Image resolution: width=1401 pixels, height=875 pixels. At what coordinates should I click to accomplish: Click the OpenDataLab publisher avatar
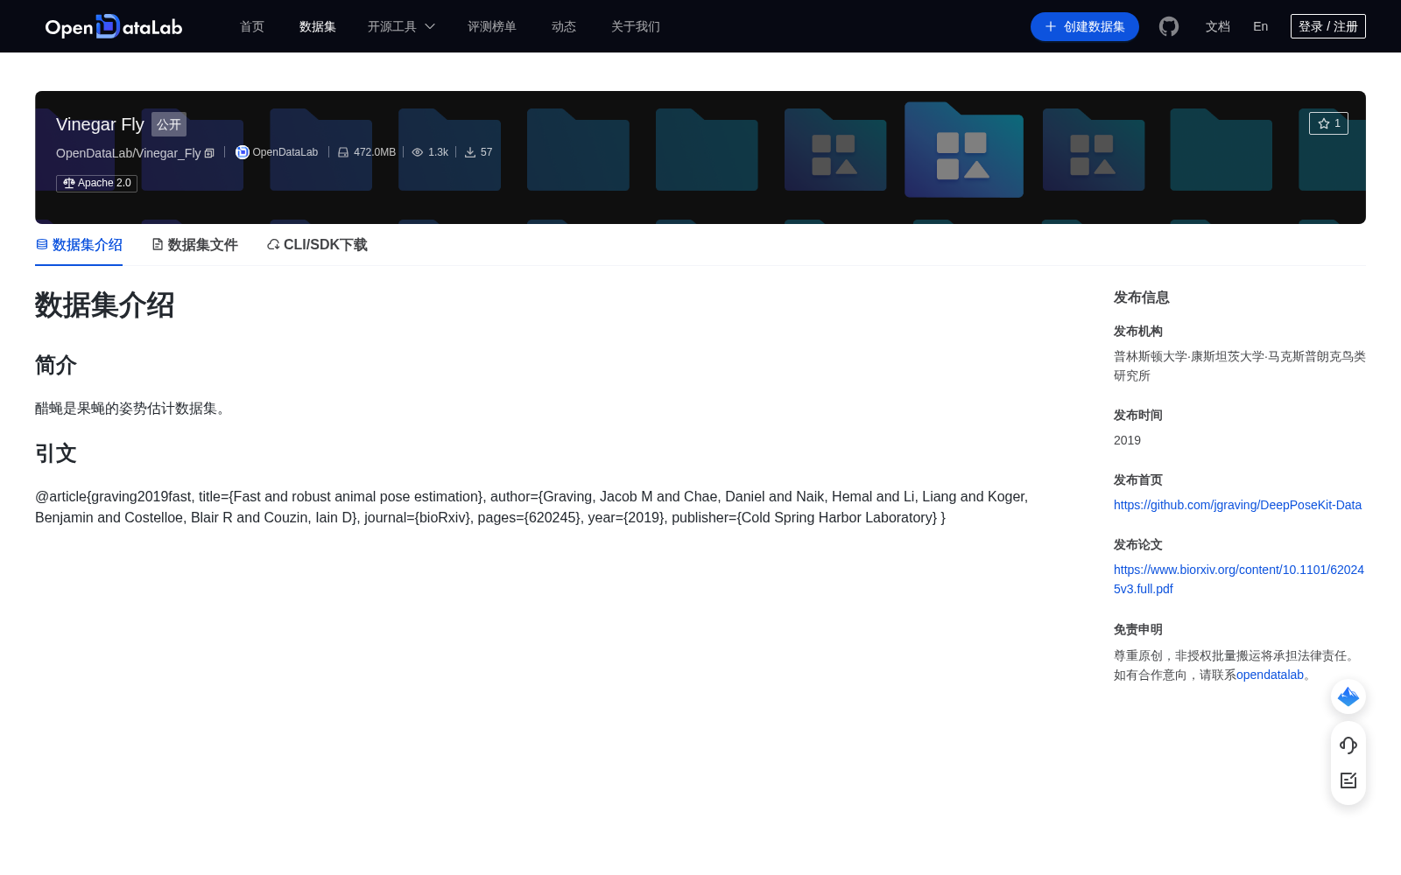(243, 152)
